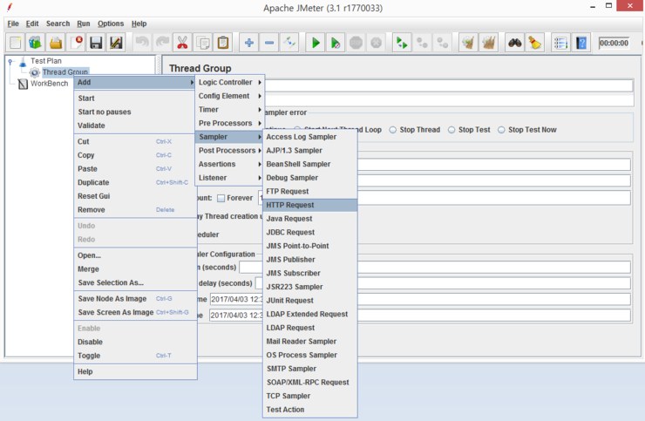Click Start no pauses toolbar icon

[x=336, y=43]
